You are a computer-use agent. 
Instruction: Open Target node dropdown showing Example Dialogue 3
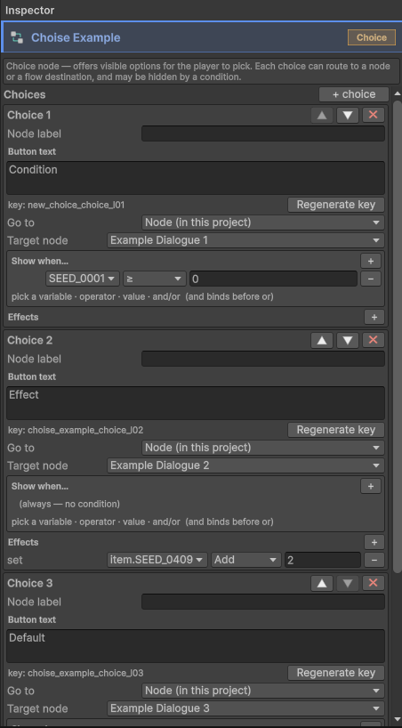click(x=245, y=708)
